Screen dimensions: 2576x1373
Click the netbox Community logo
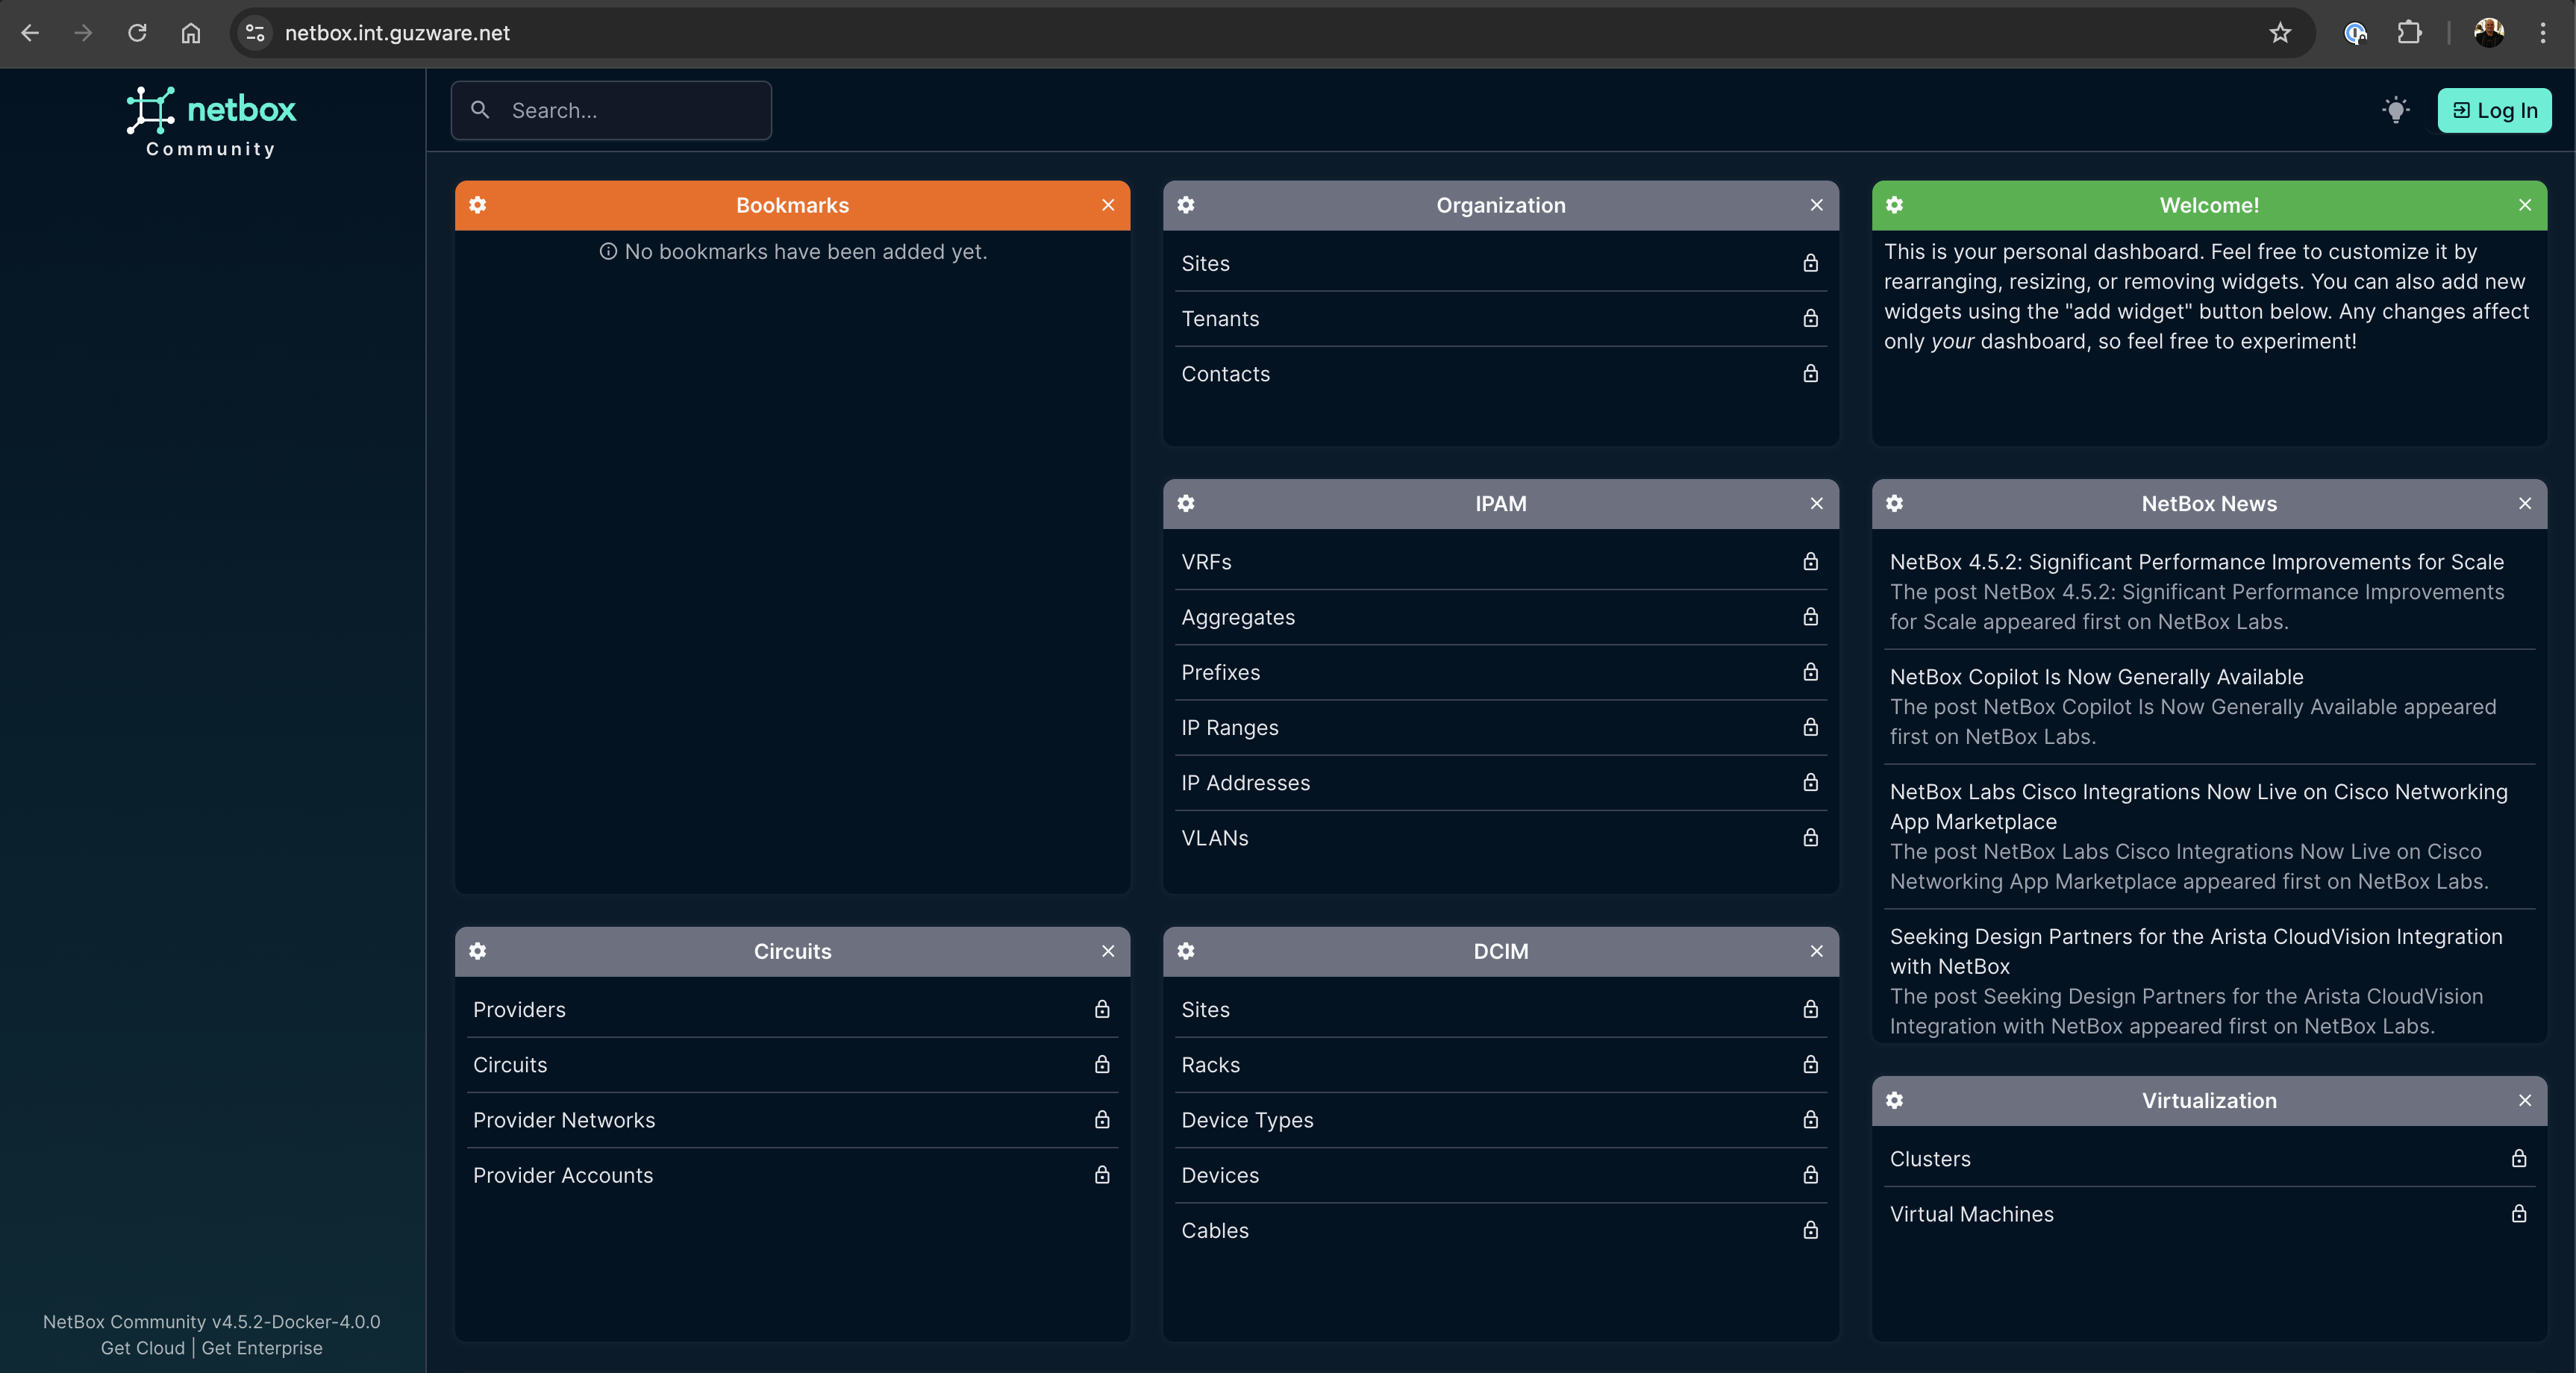210,120
